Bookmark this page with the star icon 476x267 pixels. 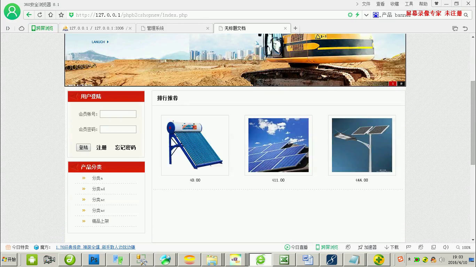(61, 15)
